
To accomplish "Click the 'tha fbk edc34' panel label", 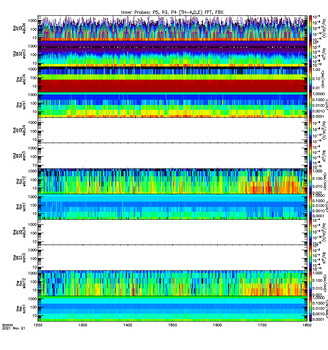I will [x=21, y=79].
